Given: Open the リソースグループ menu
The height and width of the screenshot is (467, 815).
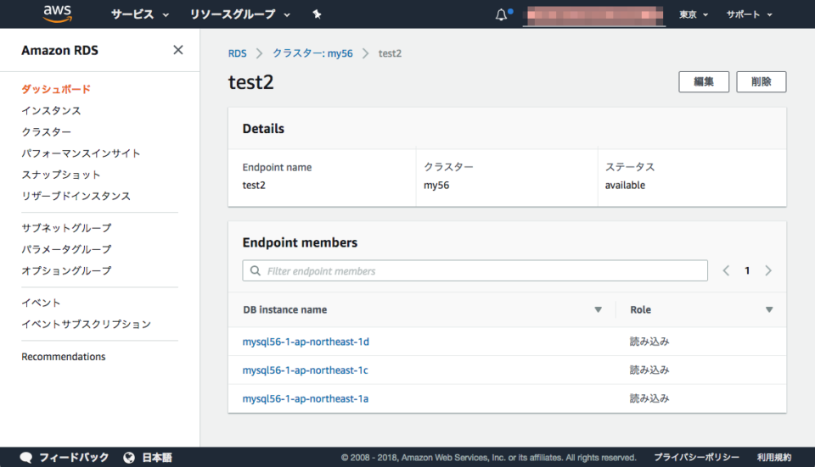Looking at the screenshot, I should click(x=239, y=14).
